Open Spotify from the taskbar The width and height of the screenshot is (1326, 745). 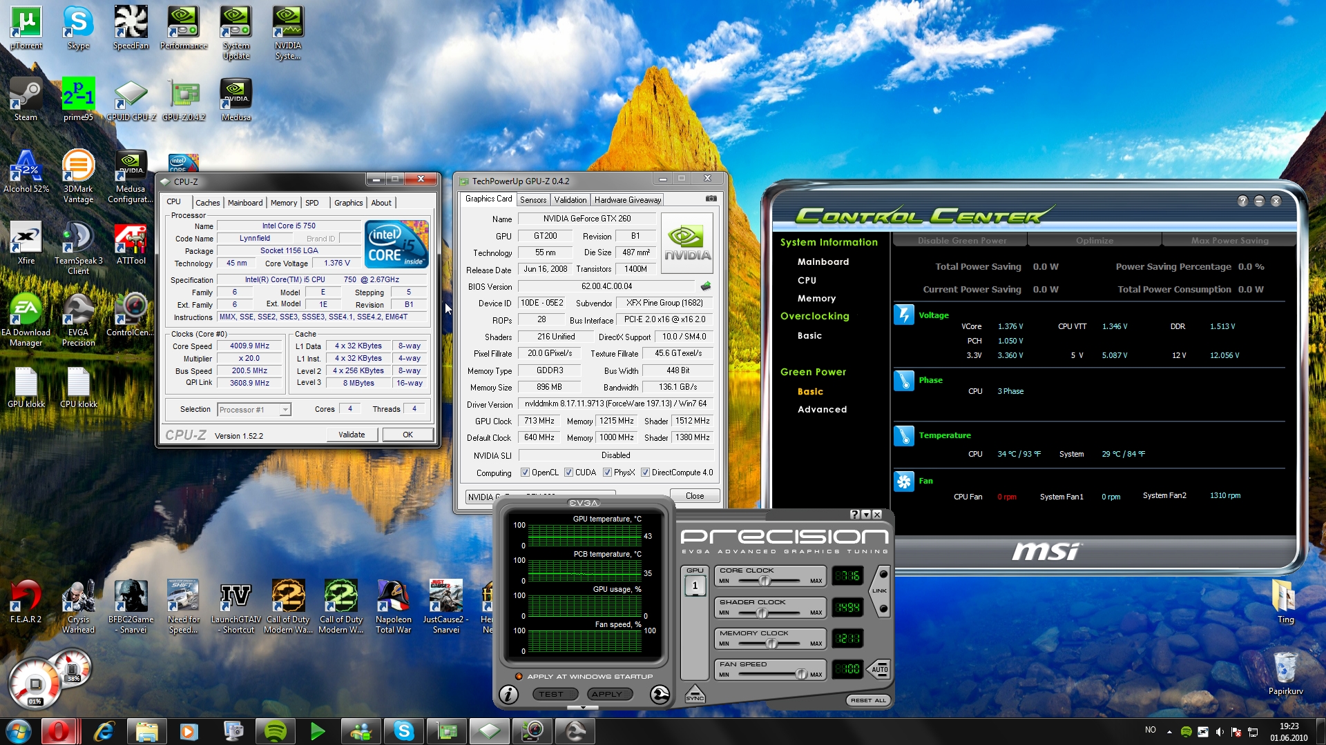[x=275, y=731]
